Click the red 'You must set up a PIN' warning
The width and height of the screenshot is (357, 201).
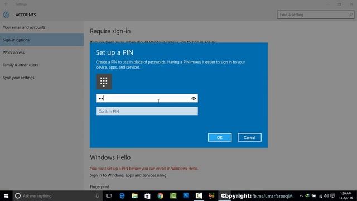[144, 169]
